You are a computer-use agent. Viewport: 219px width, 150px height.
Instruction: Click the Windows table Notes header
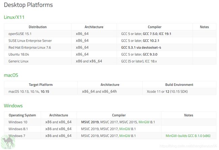[x=189, y=115]
